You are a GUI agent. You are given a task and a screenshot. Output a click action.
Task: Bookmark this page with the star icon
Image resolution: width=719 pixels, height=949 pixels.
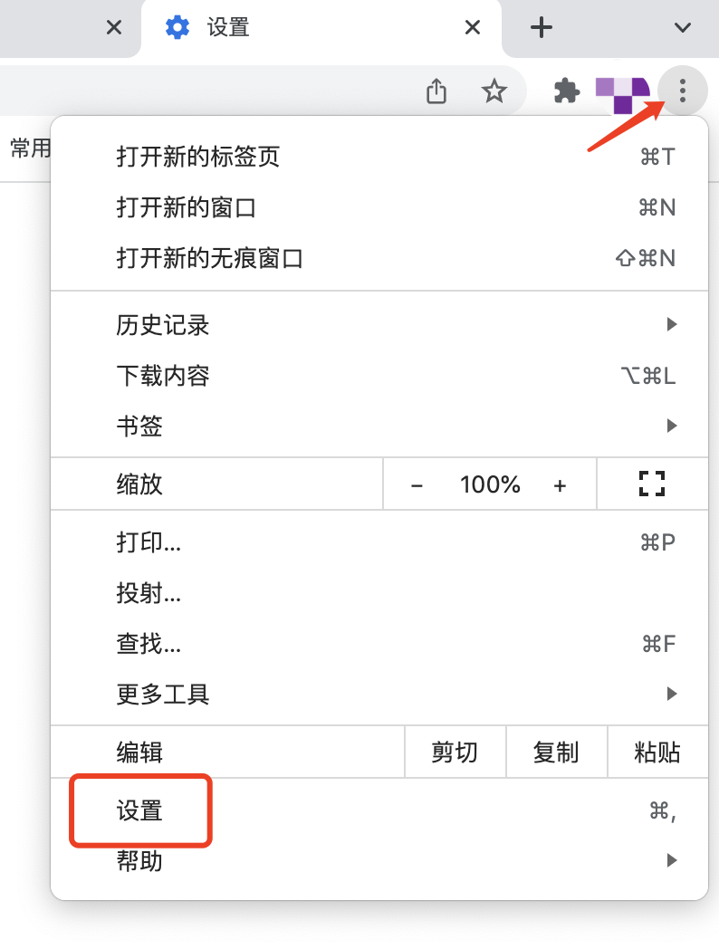tap(494, 91)
